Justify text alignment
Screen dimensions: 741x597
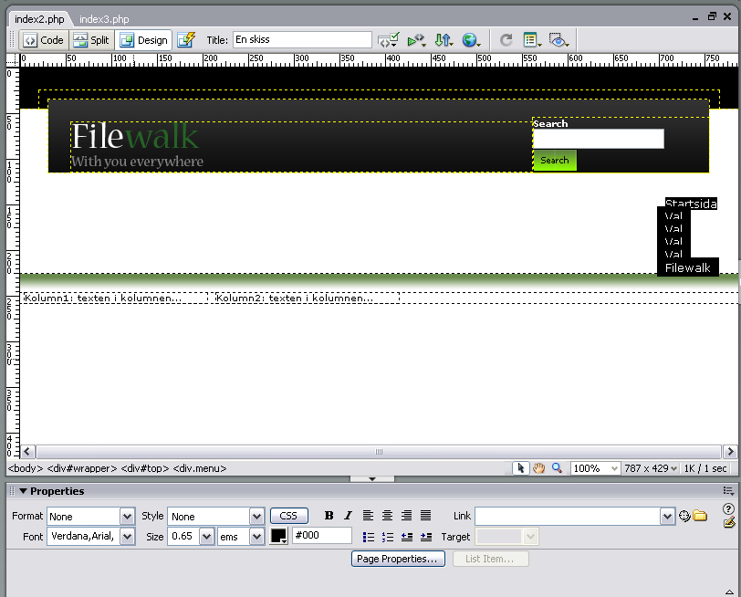point(426,515)
